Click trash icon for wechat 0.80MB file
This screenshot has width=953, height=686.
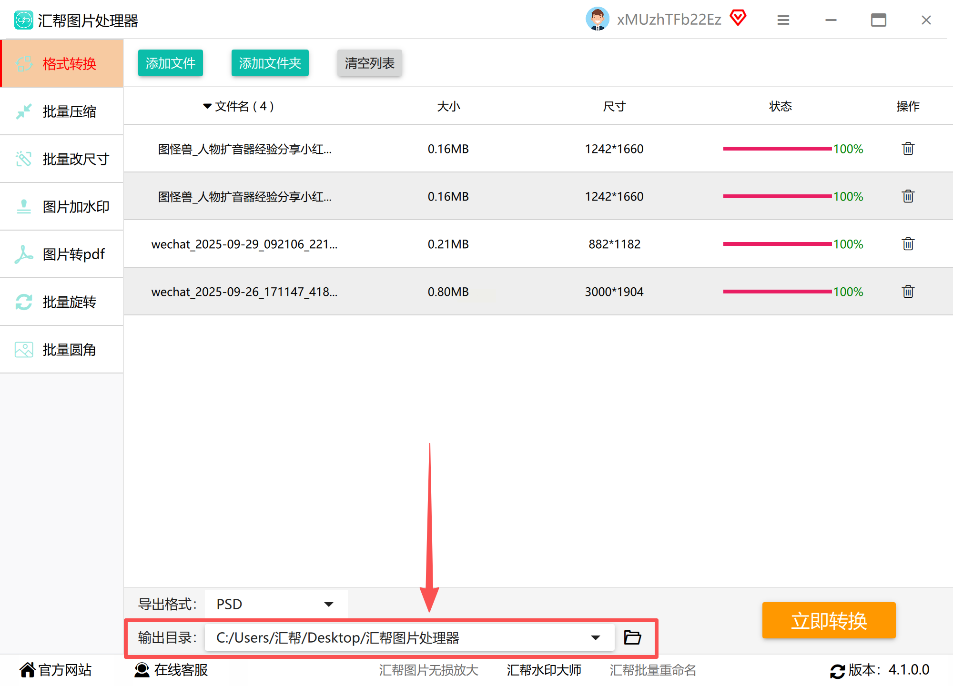tap(908, 292)
